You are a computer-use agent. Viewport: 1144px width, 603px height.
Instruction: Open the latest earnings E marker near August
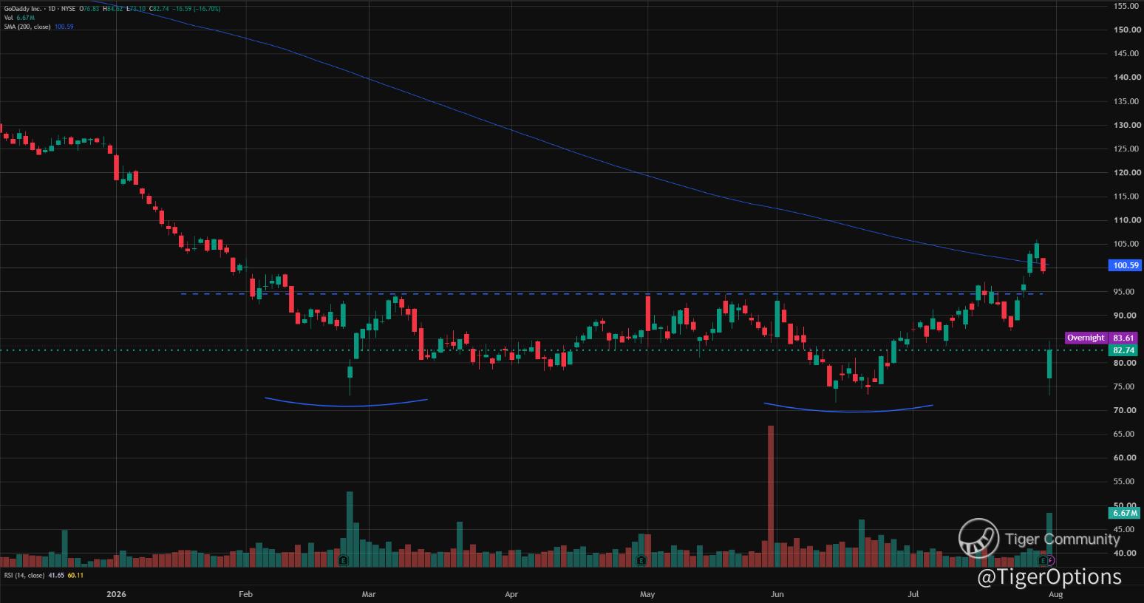point(1043,561)
